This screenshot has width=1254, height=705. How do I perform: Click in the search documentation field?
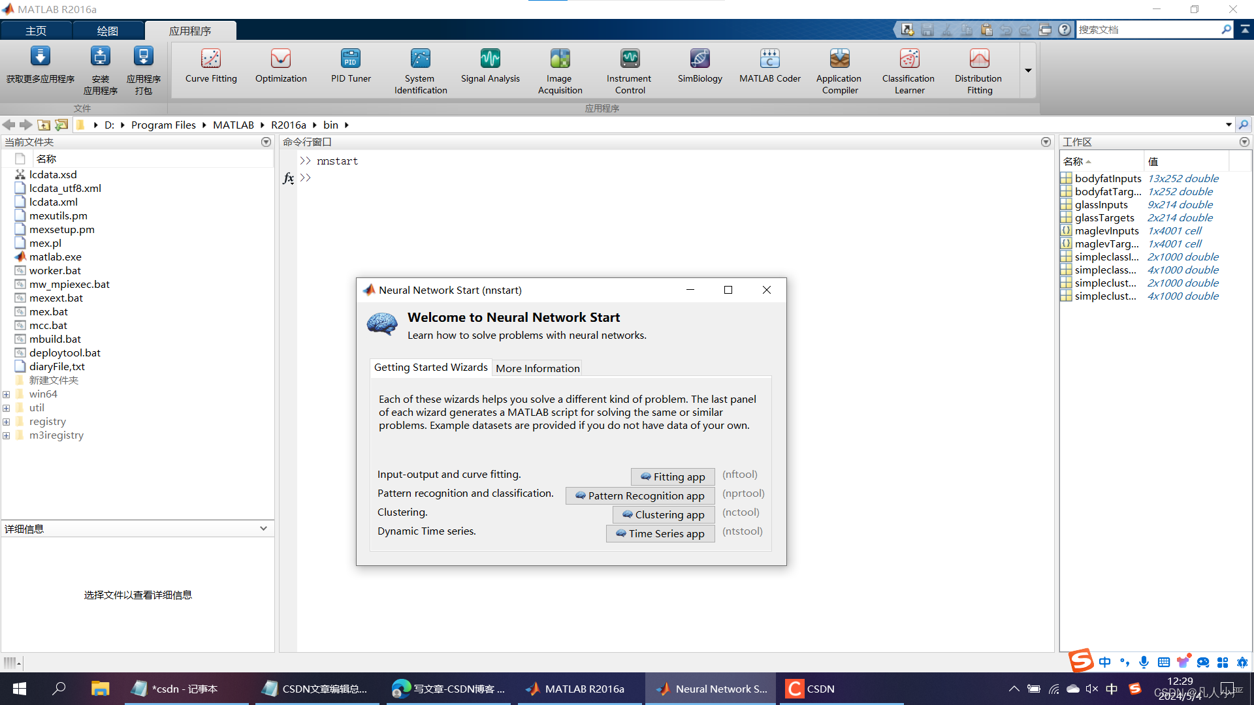pyautogui.click(x=1148, y=29)
